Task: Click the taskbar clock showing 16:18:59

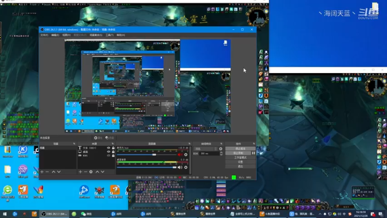Action: [x=361, y=214]
